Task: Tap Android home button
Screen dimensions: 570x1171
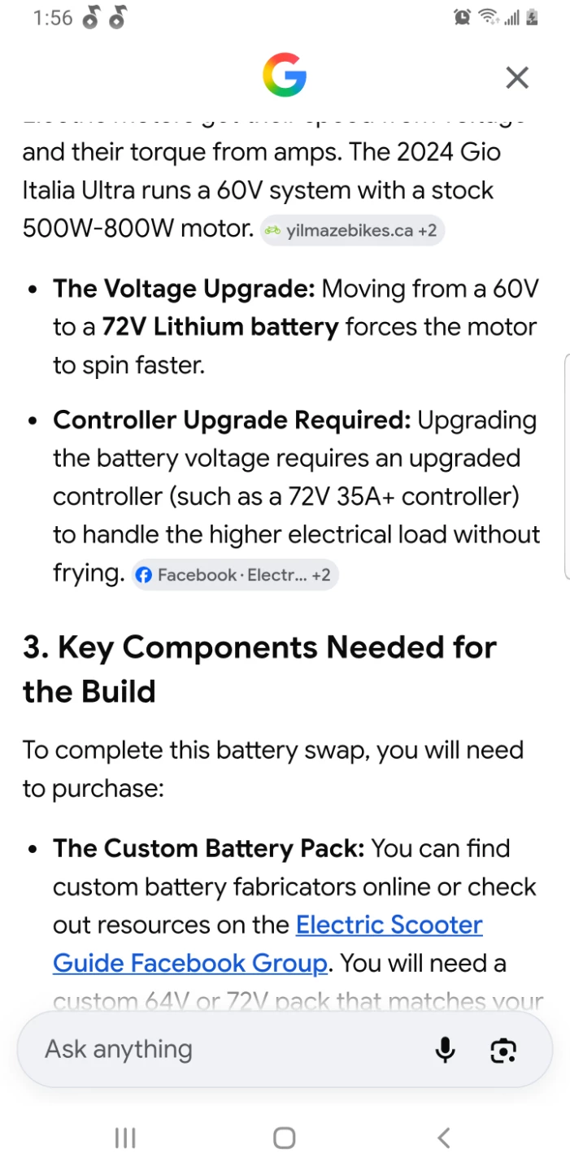Action: tap(285, 1138)
